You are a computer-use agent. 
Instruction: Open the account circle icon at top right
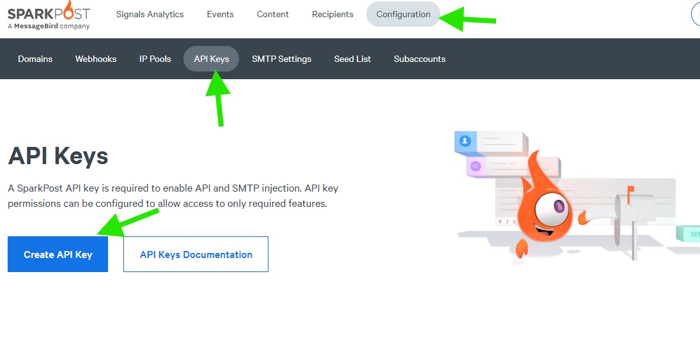coord(696,14)
